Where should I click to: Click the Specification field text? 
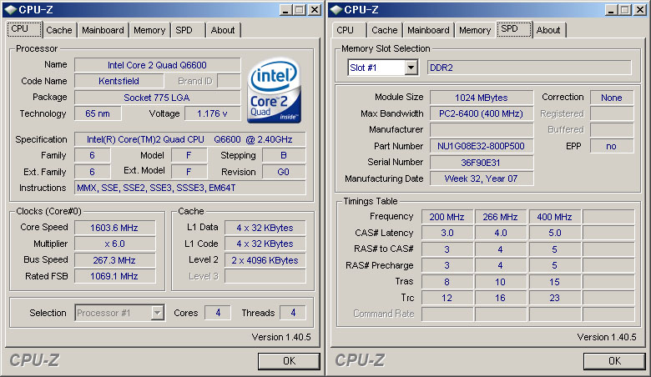pyautogui.click(x=189, y=139)
